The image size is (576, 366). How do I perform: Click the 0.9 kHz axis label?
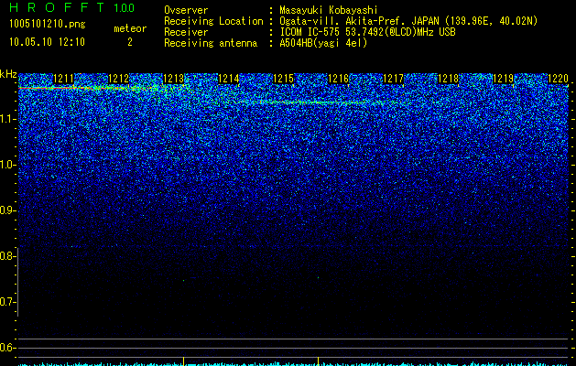click(7, 210)
